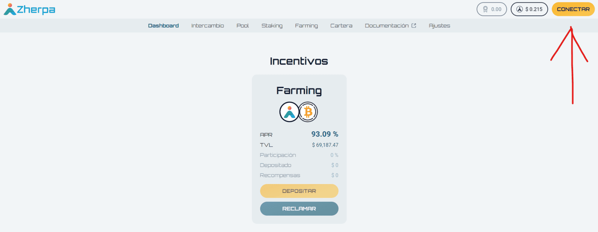Click the Zherpa token icon in Farming card
This screenshot has height=232, width=598.
pos(289,112)
